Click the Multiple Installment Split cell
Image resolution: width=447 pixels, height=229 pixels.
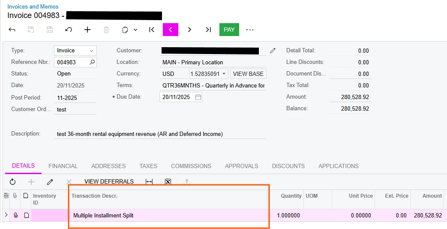[167, 216]
